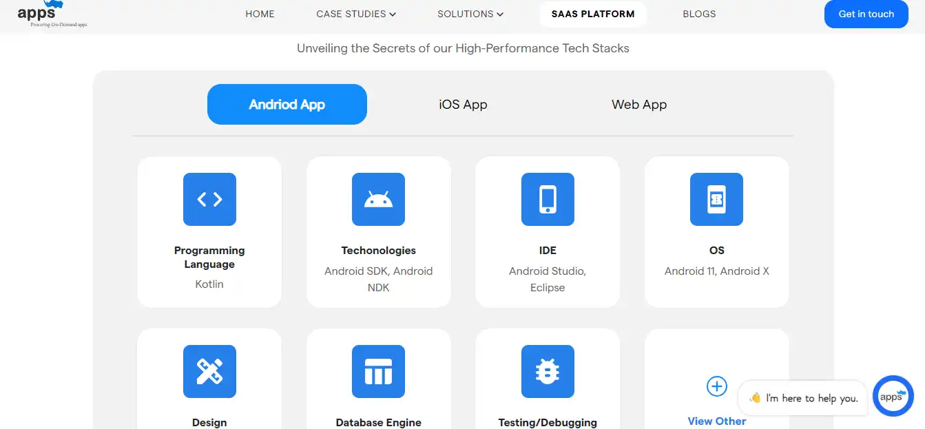
Task: Switch to the Web App tab
Action: [x=639, y=105]
